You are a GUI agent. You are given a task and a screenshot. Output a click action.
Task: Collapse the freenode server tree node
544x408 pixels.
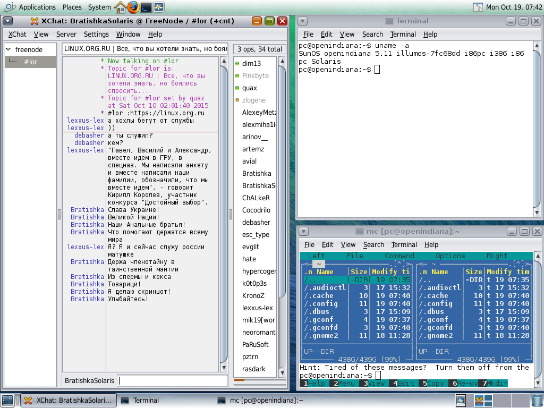click(x=8, y=49)
